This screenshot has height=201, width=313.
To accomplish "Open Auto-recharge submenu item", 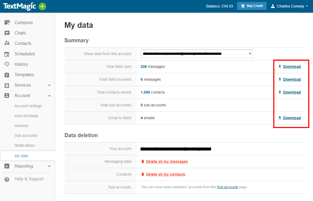I will click(x=26, y=116).
